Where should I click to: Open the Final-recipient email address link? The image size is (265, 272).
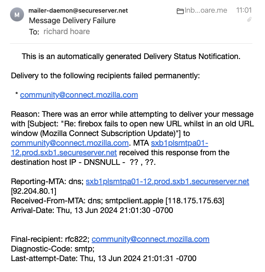click(151, 239)
